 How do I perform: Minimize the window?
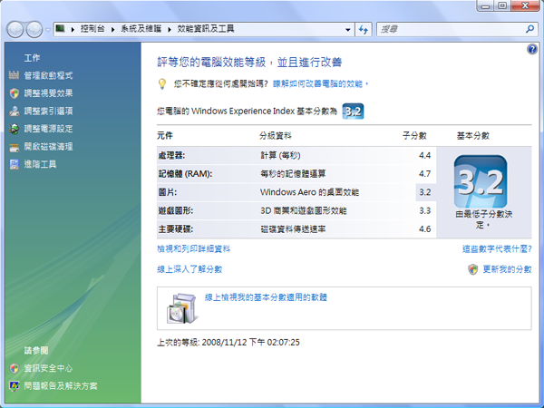486,6
